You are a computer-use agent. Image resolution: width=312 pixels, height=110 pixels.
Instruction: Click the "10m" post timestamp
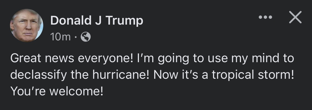pyautogui.click(x=60, y=37)
